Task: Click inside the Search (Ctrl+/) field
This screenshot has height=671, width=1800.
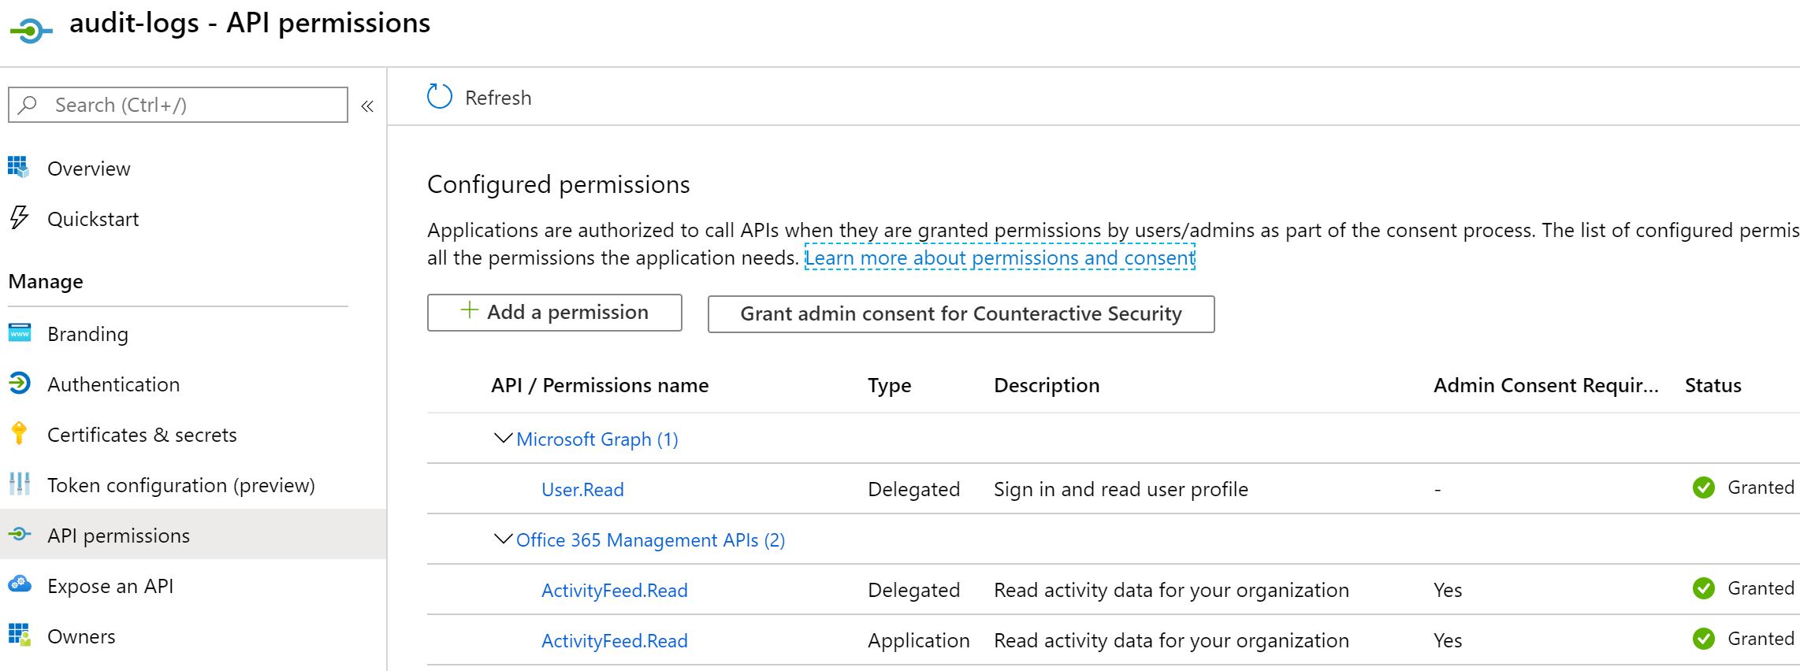Action: click(x=189, y=105)
